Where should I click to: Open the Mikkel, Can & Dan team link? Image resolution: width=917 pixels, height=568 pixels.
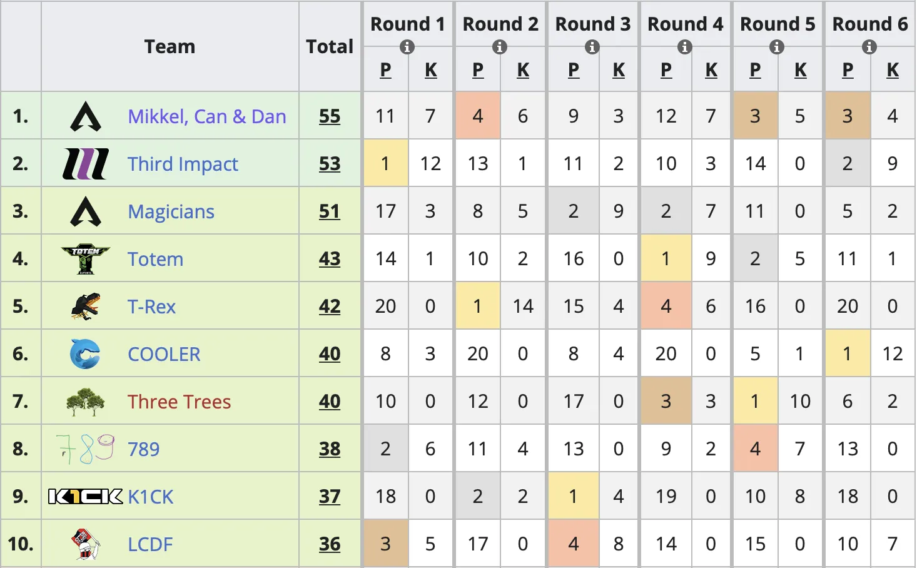tap(206, 116)
